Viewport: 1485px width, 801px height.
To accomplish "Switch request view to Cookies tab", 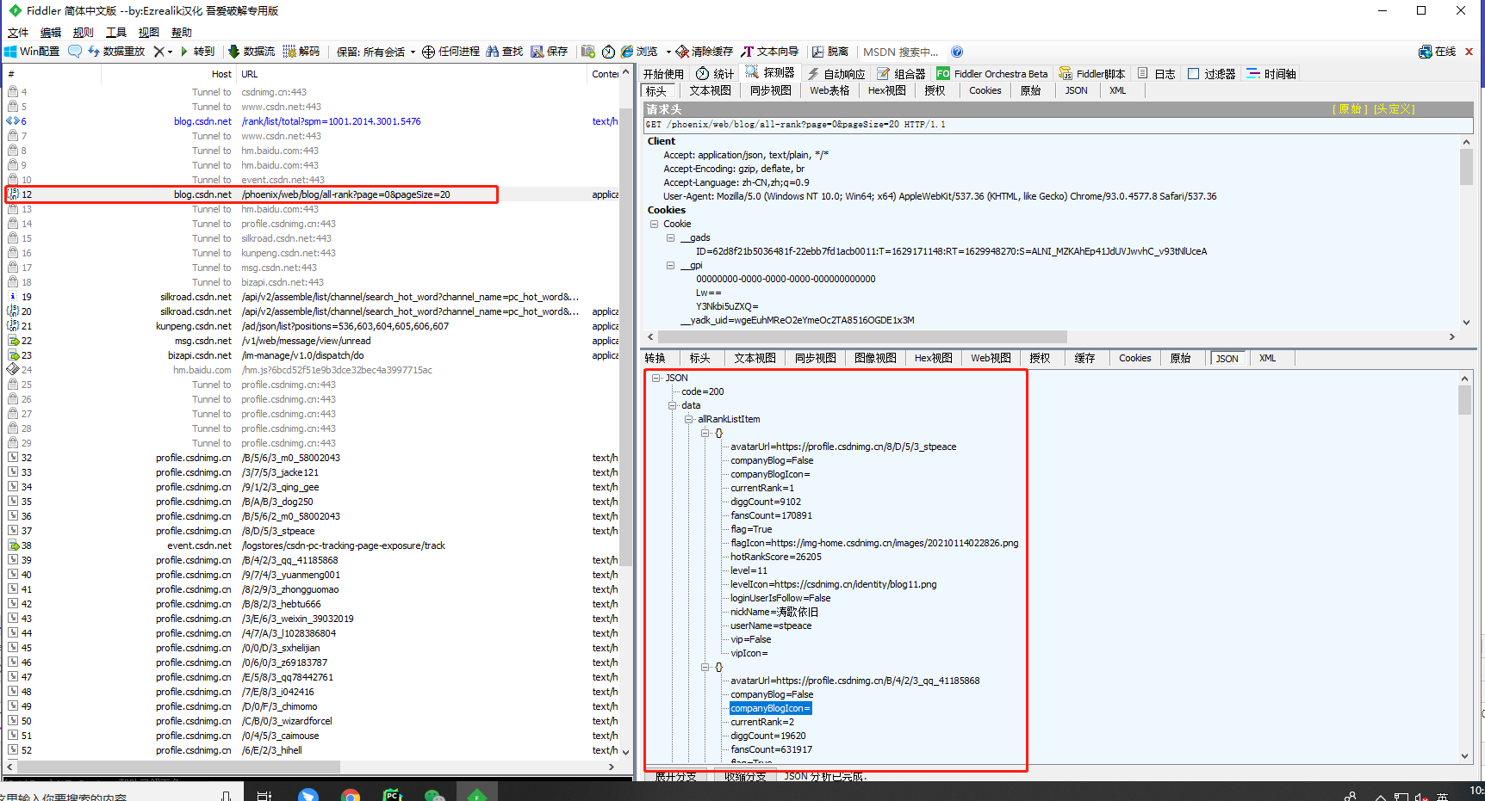I will click(985, 90).
